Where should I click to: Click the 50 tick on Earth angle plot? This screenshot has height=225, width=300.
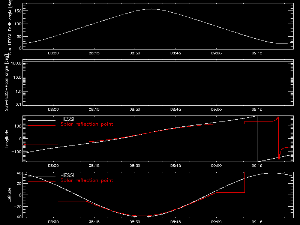[x=19, y=36]
